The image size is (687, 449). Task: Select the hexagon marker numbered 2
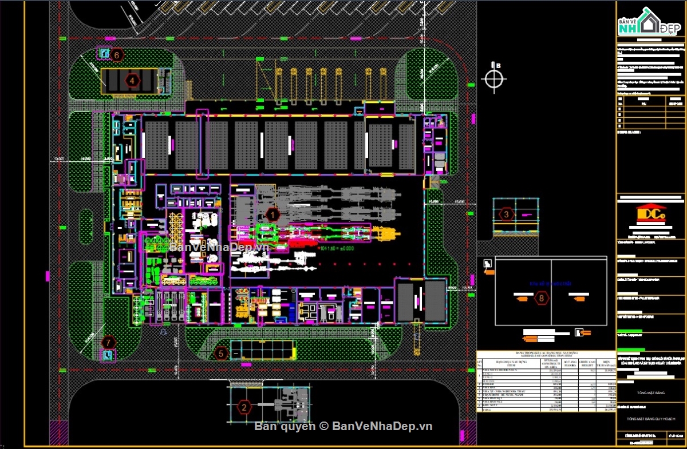click(x=244, y=407)
